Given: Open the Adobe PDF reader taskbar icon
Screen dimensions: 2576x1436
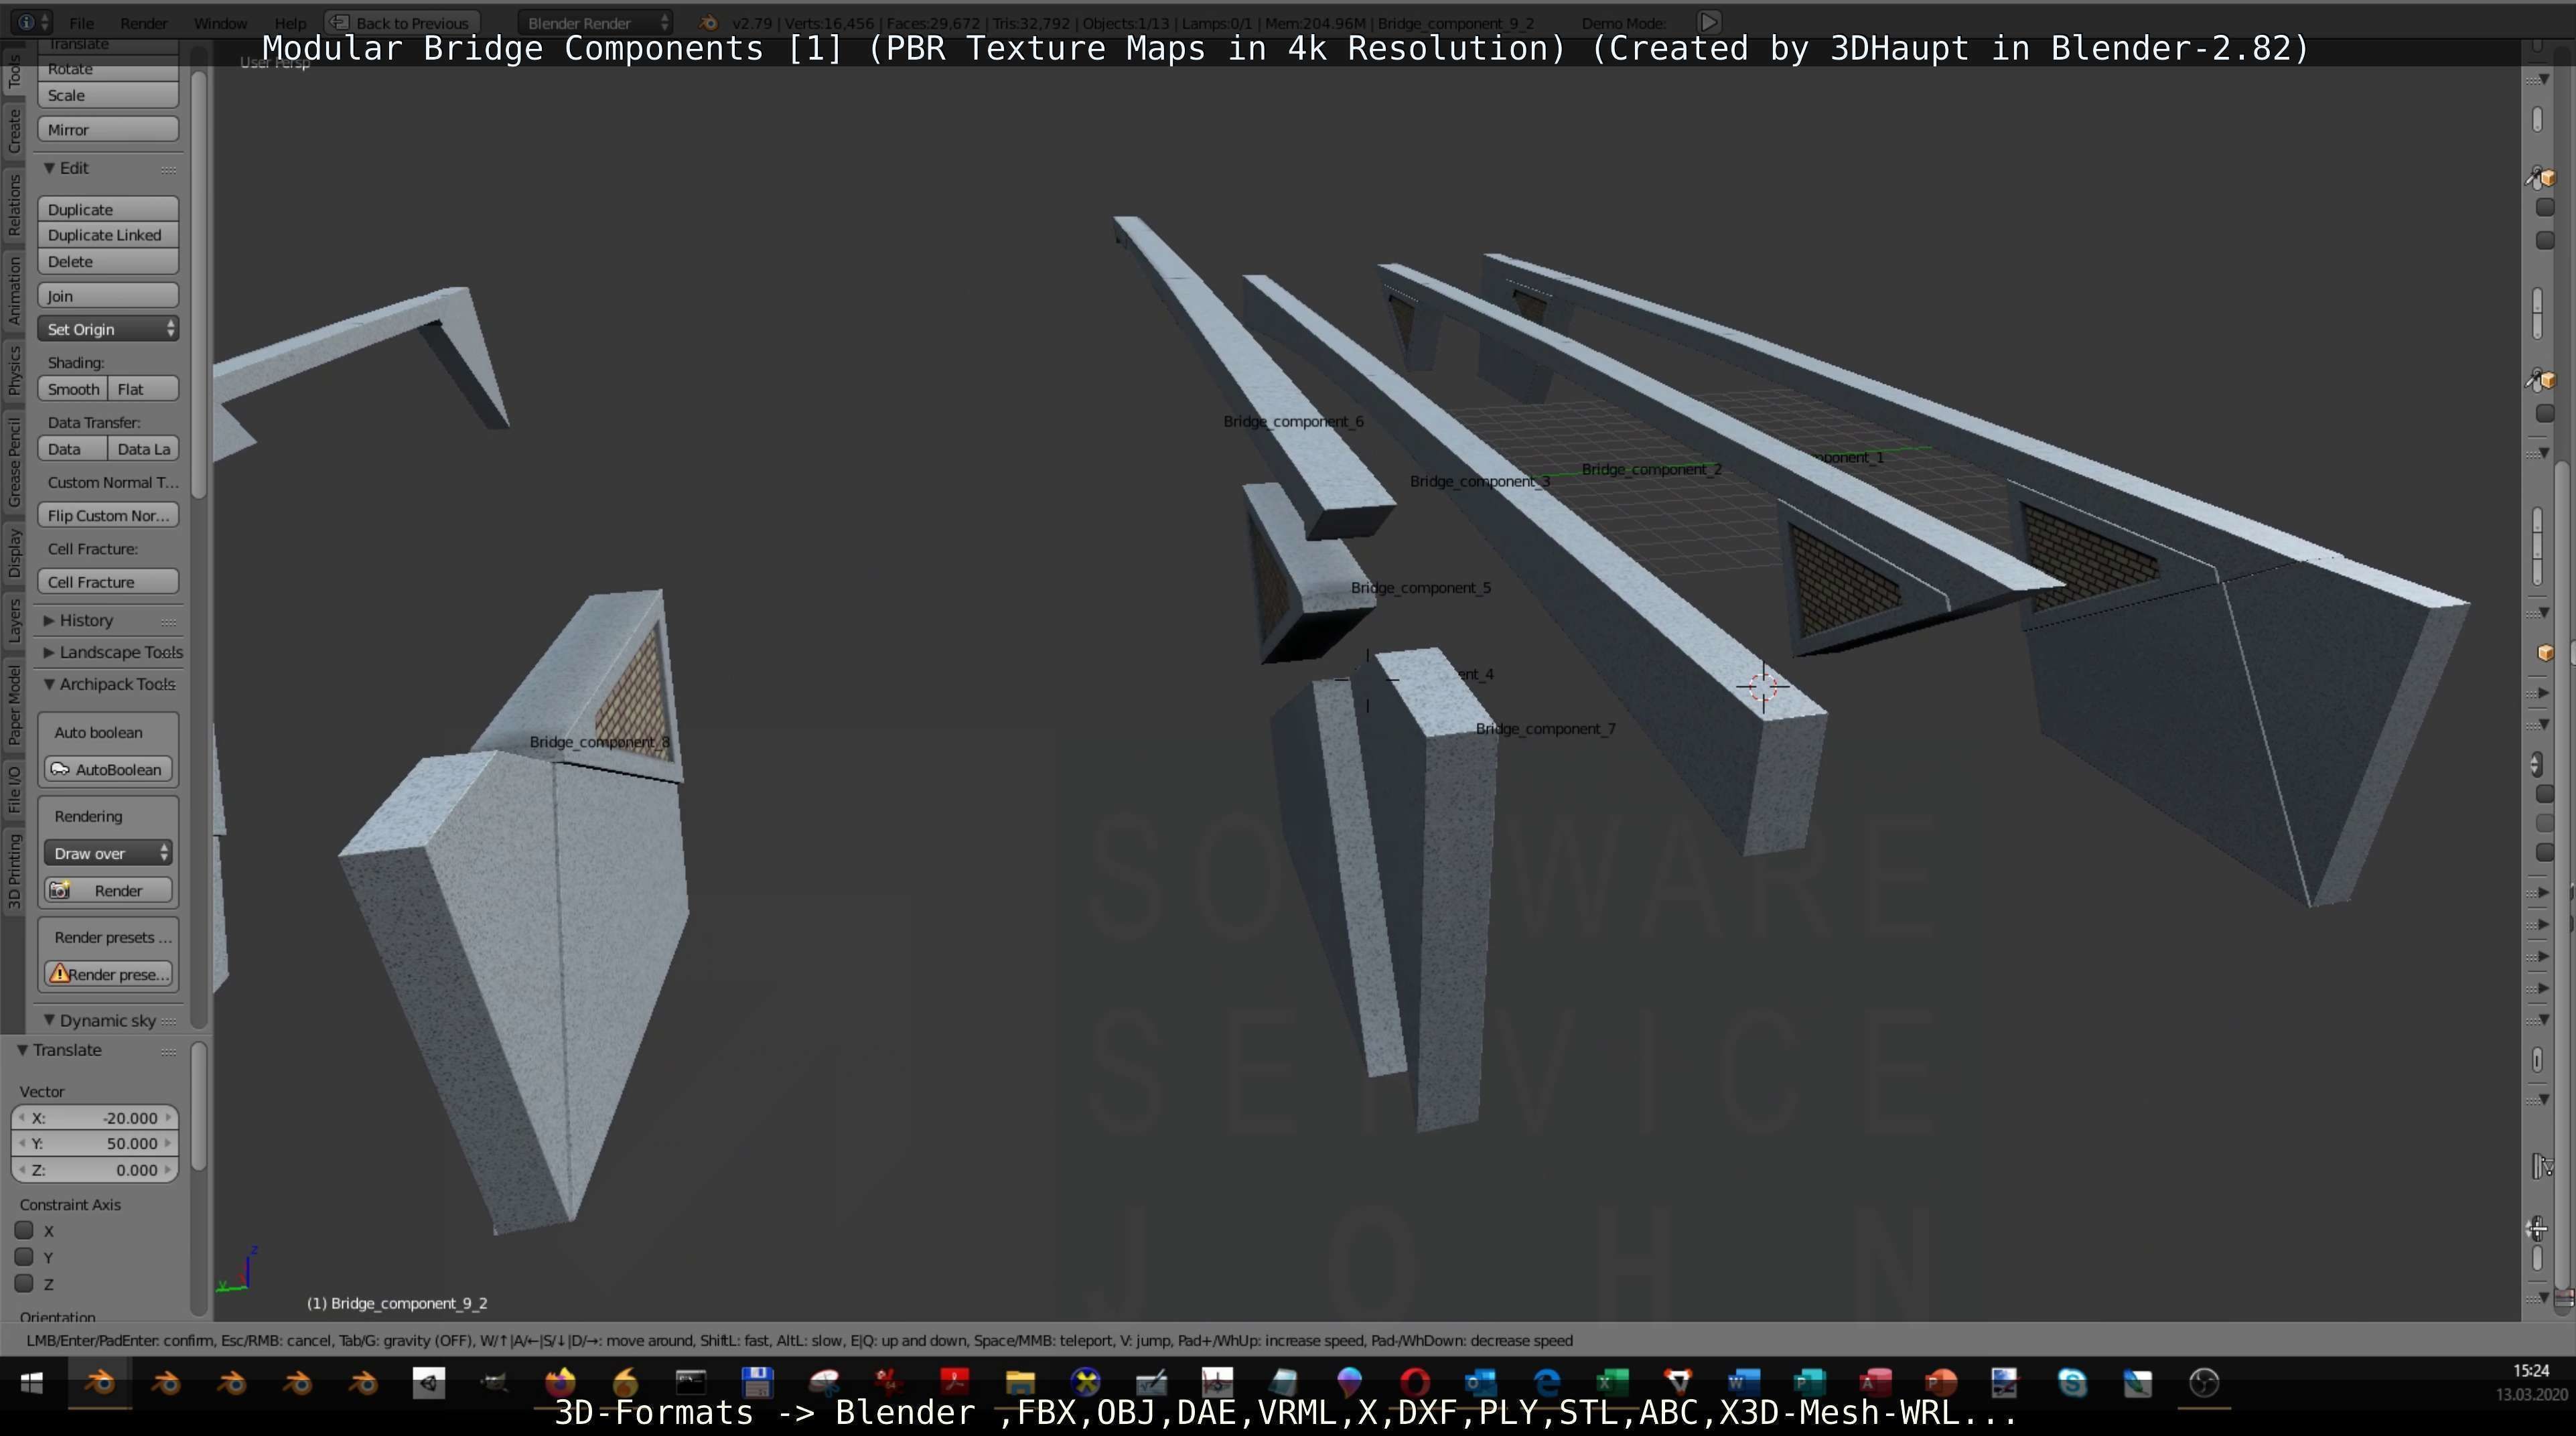Looking at the screenshot, I should 954,1383.
